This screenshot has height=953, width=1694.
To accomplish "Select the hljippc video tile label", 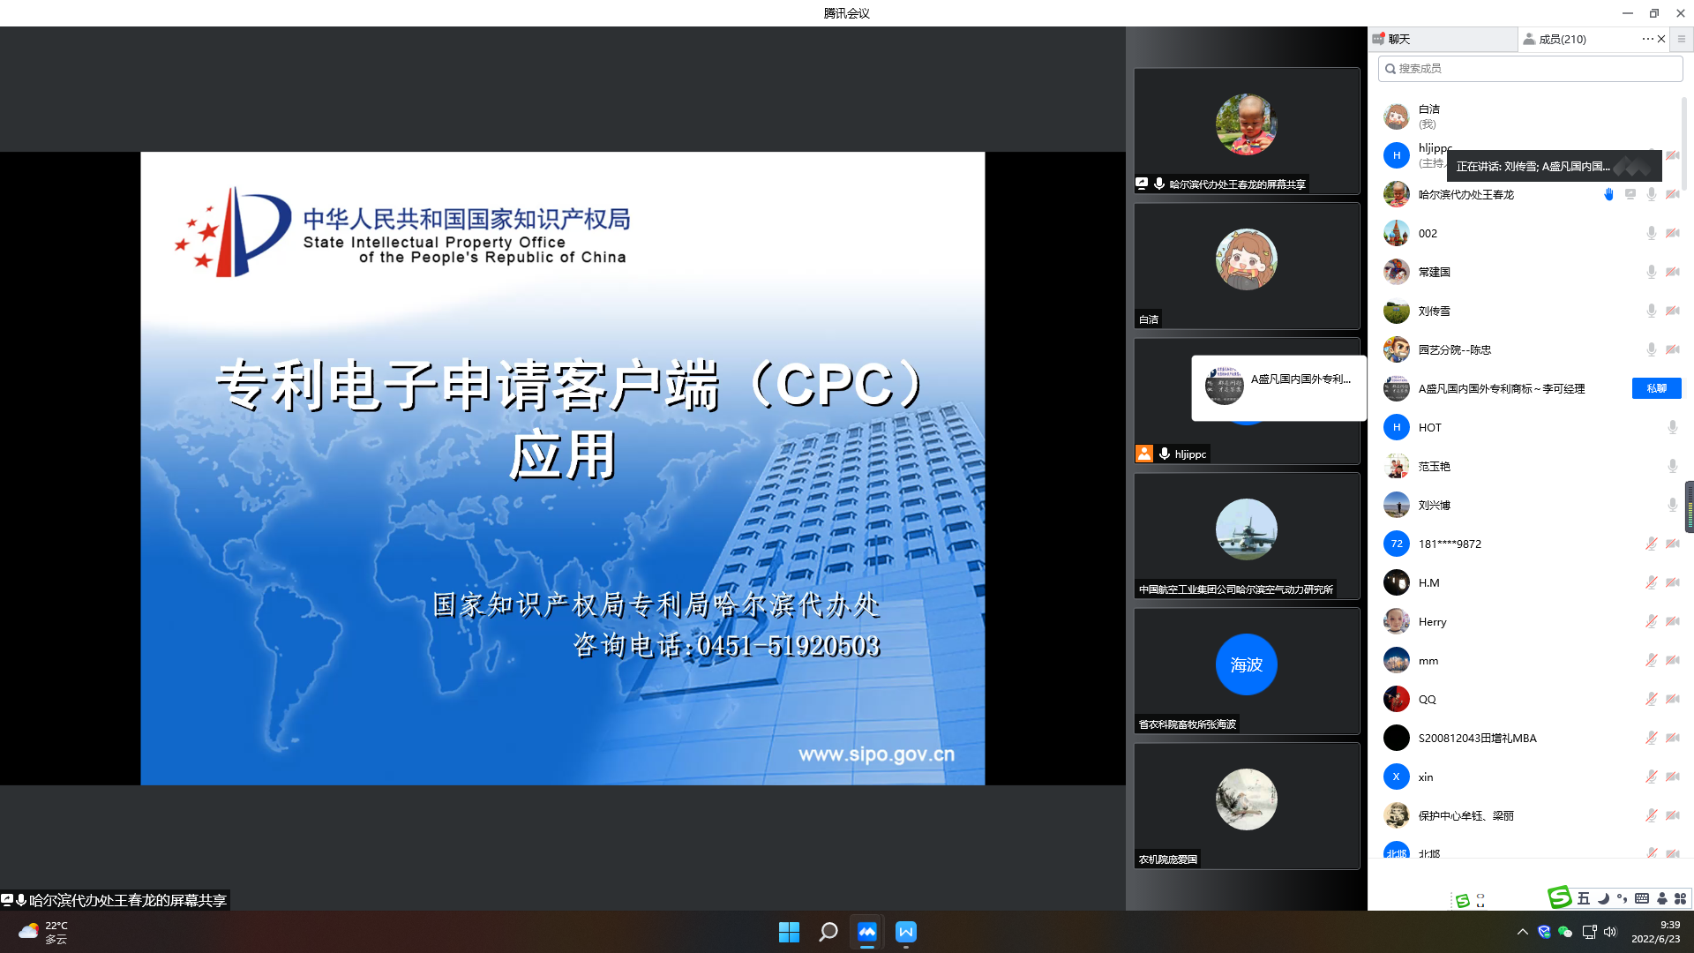I will [1190, 454].
